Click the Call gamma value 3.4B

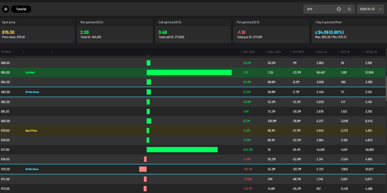click(x=163, y=32)
